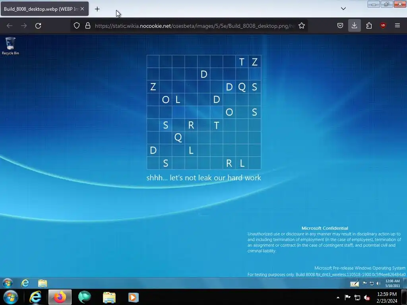Click the inner tray flag icon
The image size is (407, 305).
(x=365, y=283)
